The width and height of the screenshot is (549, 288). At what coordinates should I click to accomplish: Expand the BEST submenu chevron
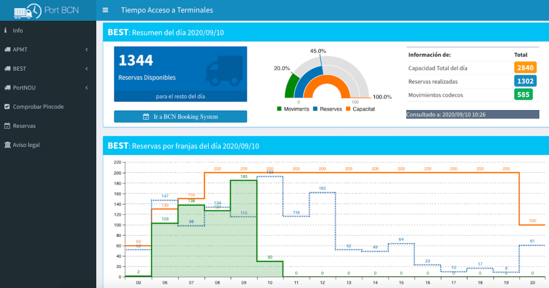87,68
